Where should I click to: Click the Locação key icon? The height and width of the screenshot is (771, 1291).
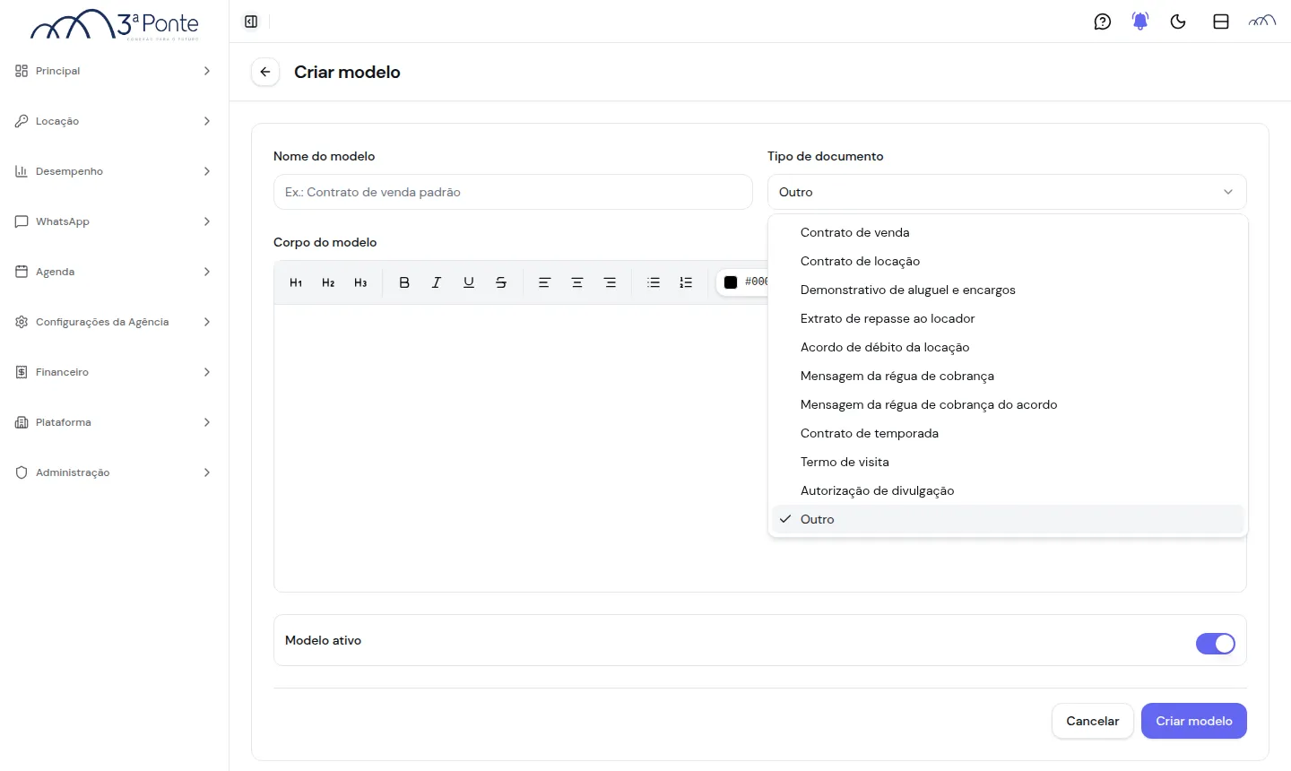[x=22, y=121]
